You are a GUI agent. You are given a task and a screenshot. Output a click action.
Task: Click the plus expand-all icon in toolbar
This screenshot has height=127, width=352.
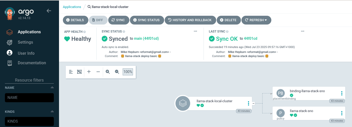coord(89,72)
